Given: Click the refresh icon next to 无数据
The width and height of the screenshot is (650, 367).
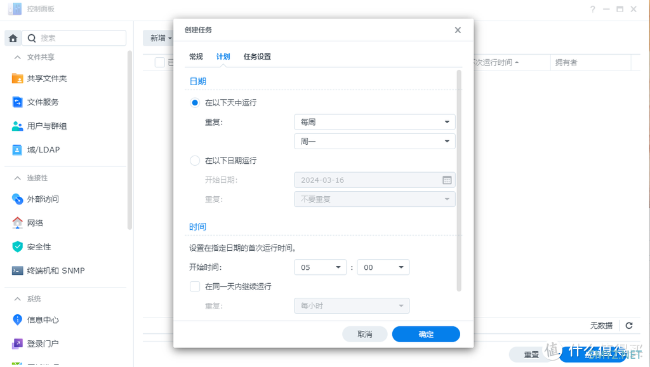Looking at the screenshot, I should (629, 326).
